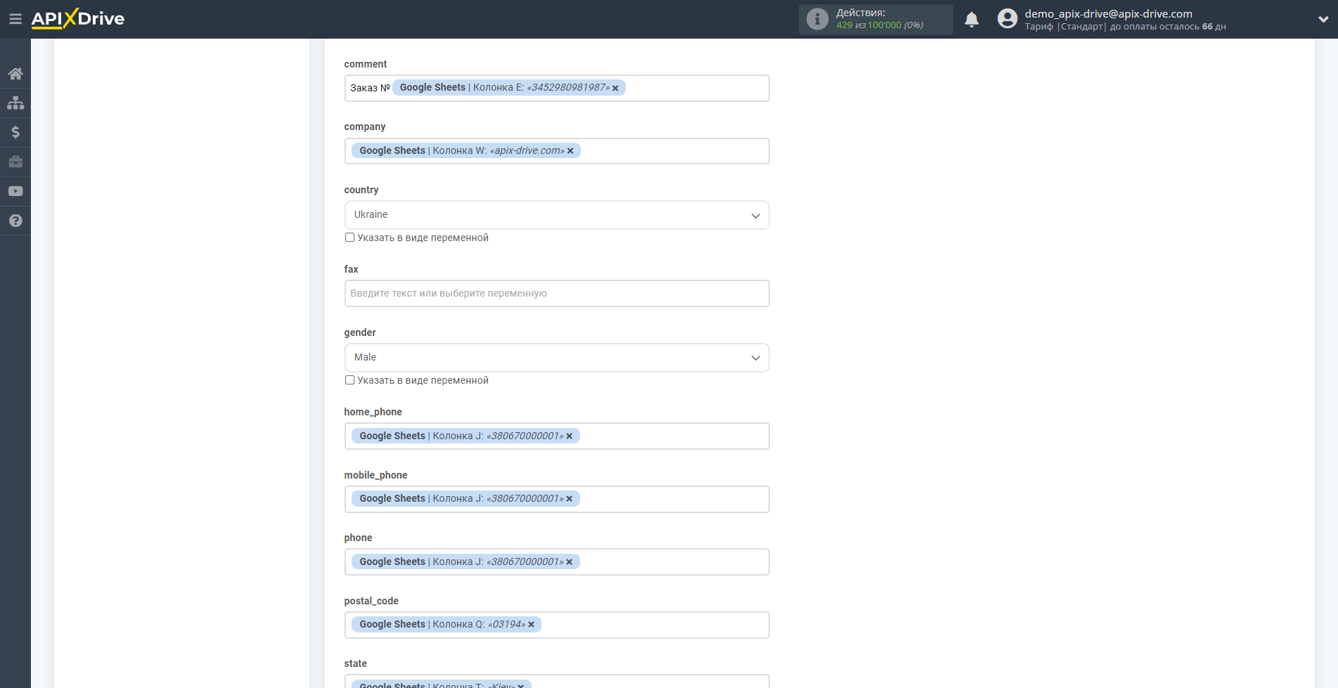Viewport: 1338px width, 688px height.
Task: Open the YouTube video sidebar icon
Action: click(15, 191)
